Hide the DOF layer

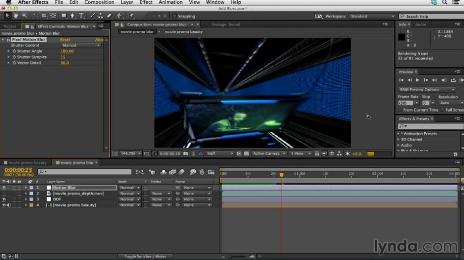click(x=4, y=199)
